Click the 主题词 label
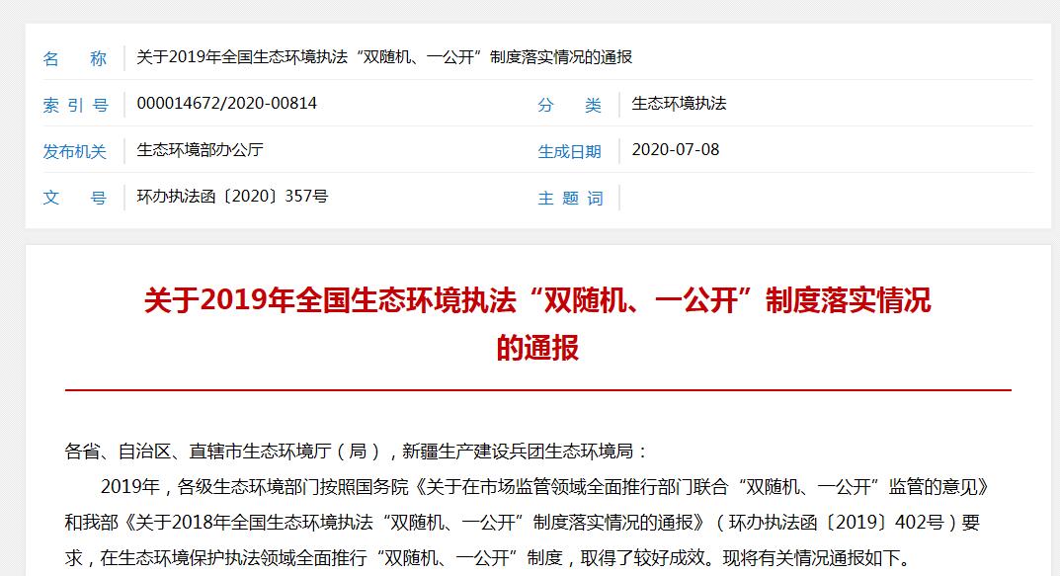This screenshot has width=1060, height=576. pos(569,198)
